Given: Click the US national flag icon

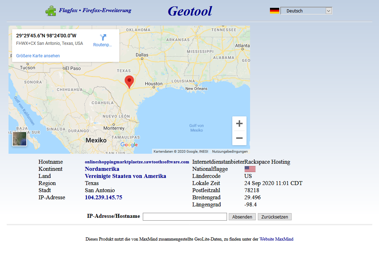Looking at the screenshot, I should [x=250, y=169].
